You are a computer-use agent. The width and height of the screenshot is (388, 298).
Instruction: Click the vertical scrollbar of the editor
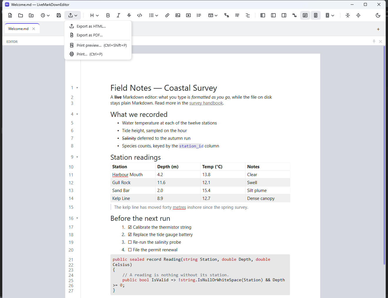[384, 156]
